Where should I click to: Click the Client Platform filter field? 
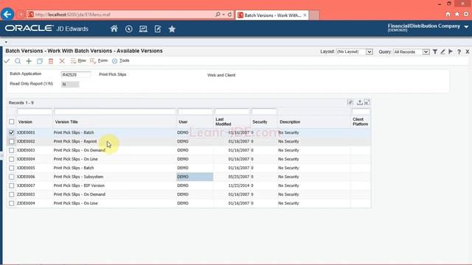[x=361, y=112]
